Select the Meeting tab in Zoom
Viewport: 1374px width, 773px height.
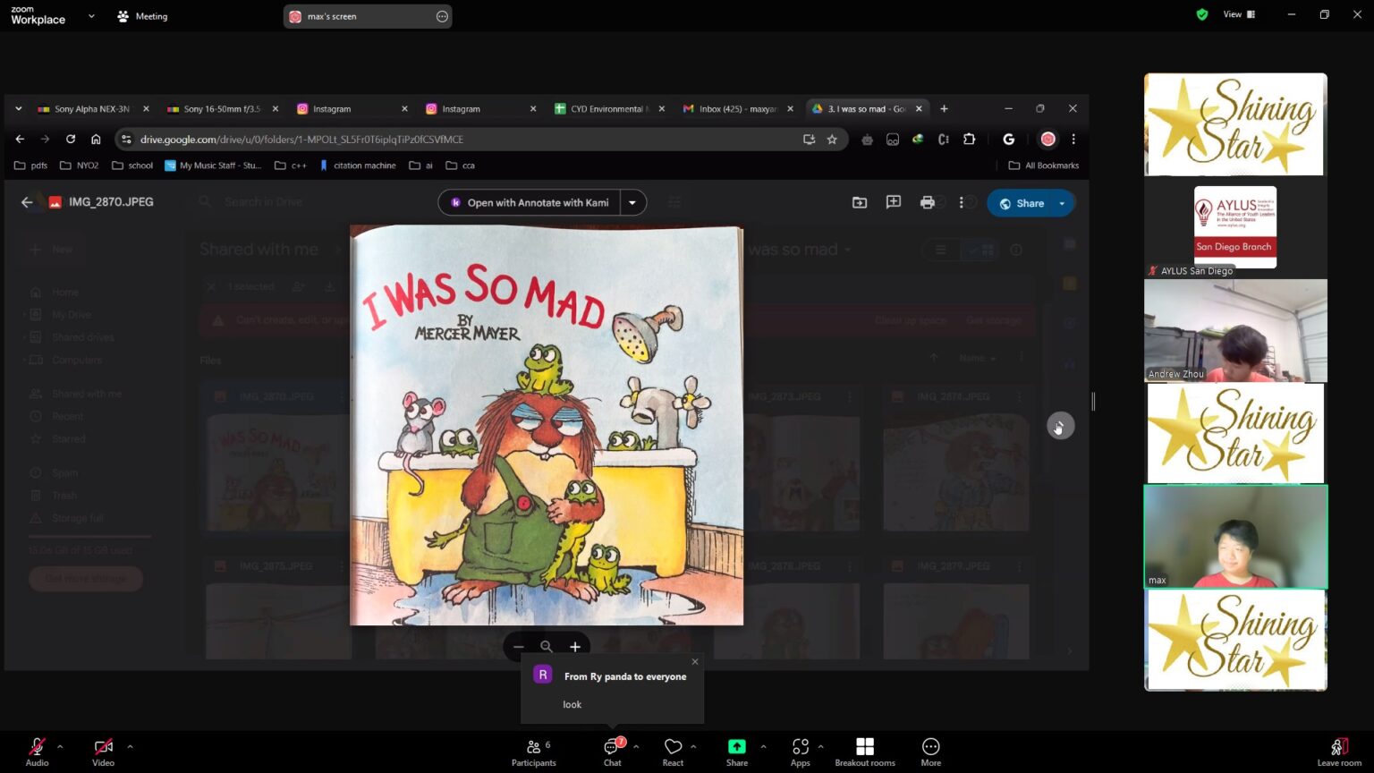tap(142, 16)
